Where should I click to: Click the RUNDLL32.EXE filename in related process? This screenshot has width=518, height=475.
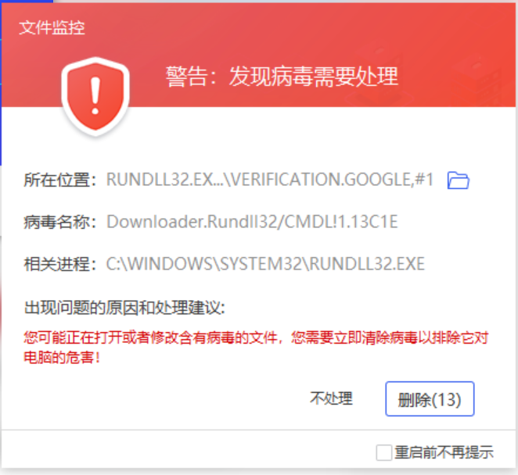[367, 264]
